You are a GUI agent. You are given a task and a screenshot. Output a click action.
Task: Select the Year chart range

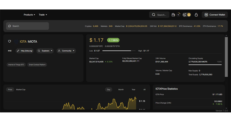click(x=134, y=90)
